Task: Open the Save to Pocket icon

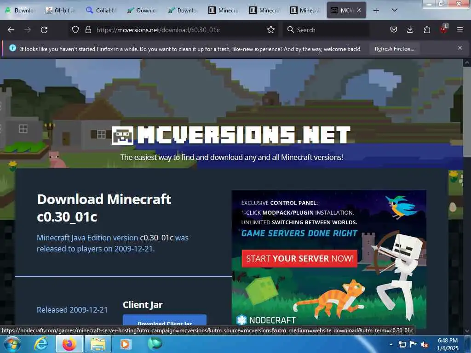Action: pyautogui.click(x=394, y=29)
